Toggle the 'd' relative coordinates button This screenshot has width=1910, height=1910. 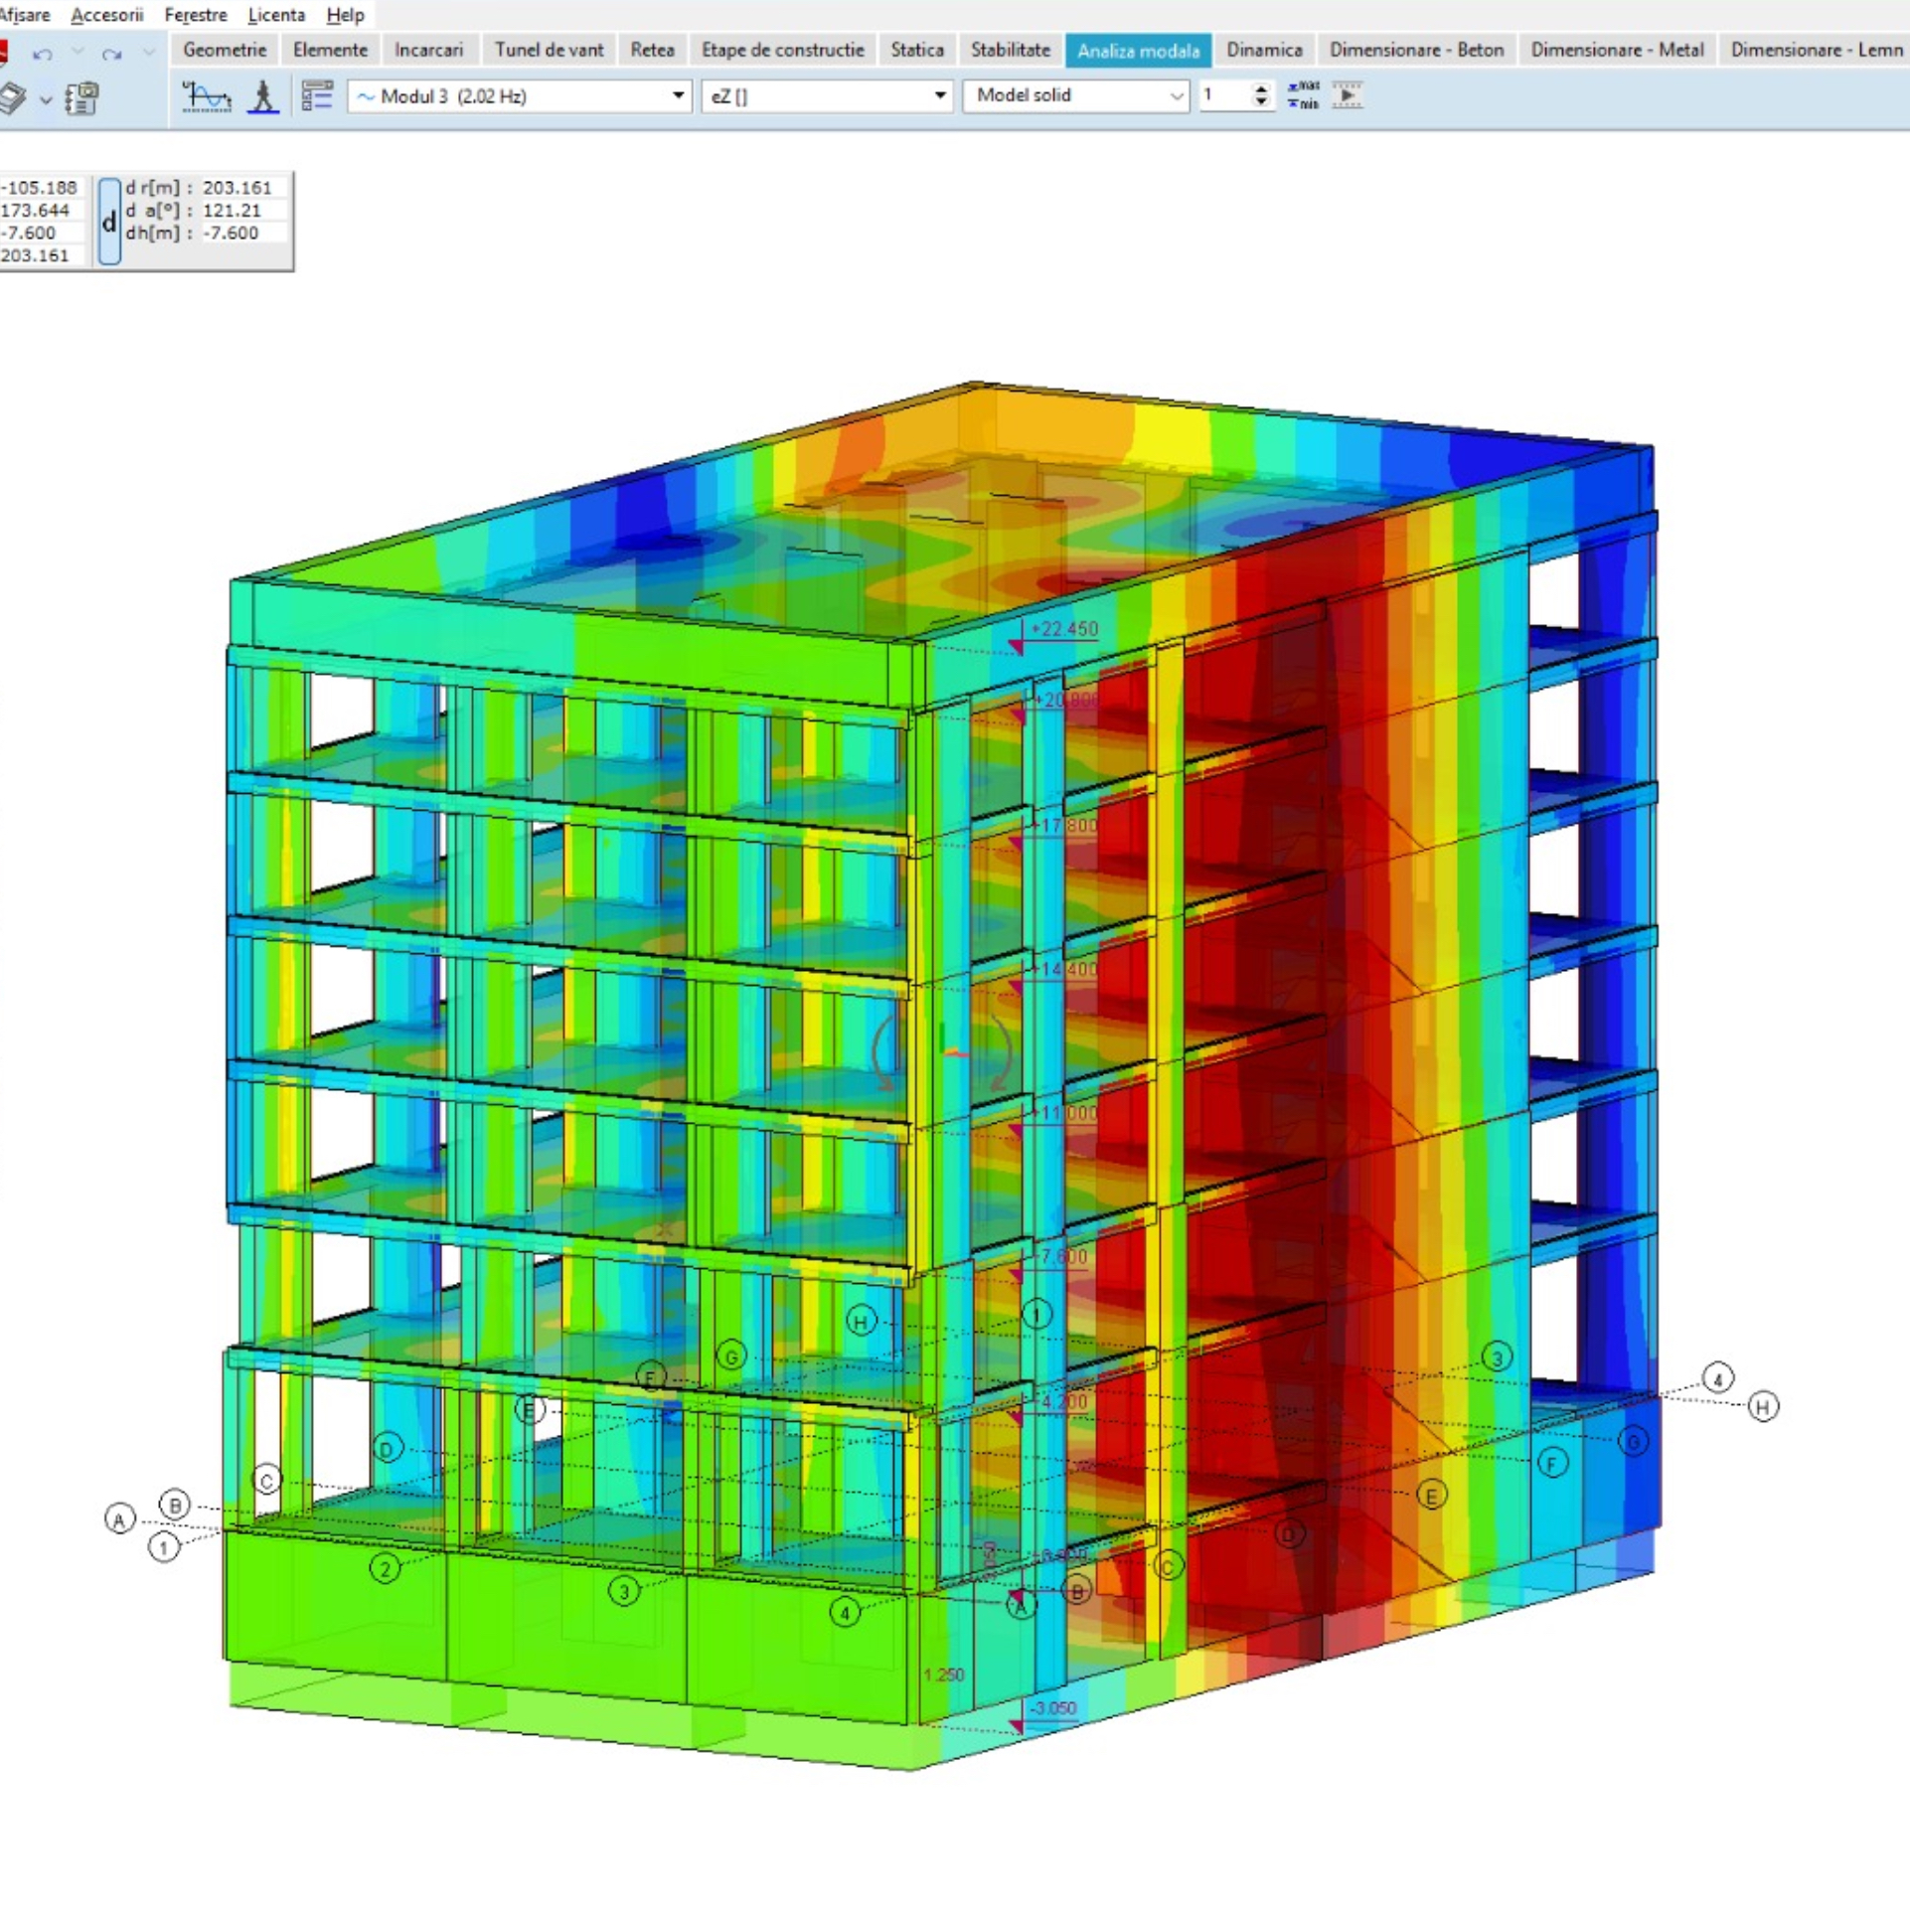pyautogui.click(x=109, y=222)
